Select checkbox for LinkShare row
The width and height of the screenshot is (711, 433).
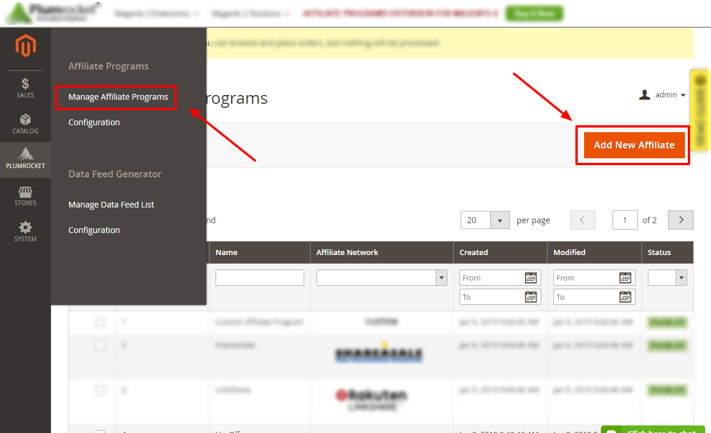pyautogui.click(x=100, y=390)
